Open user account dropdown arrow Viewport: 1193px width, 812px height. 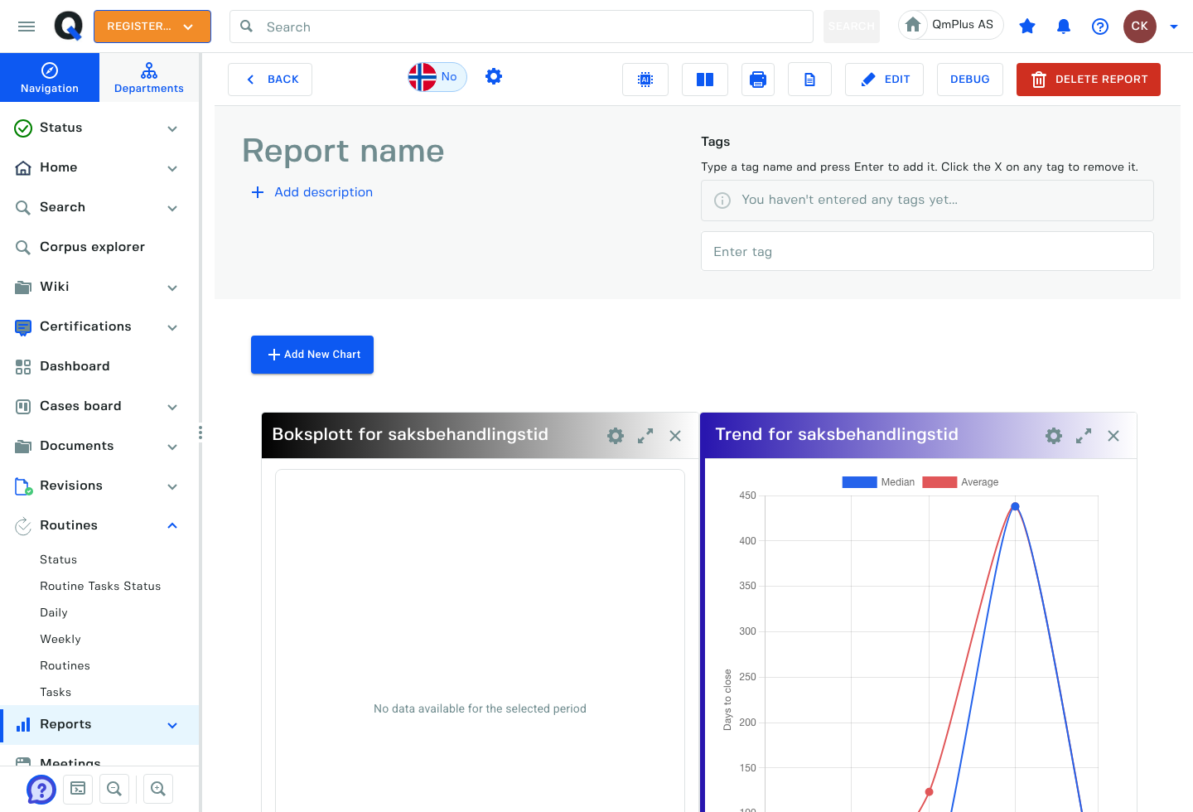1174,27
